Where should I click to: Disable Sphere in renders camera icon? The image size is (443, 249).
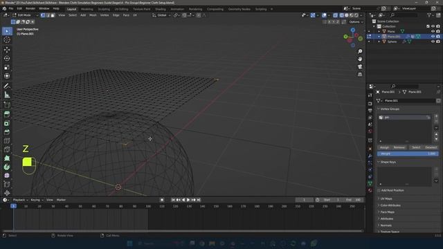(x=438, y=41)
